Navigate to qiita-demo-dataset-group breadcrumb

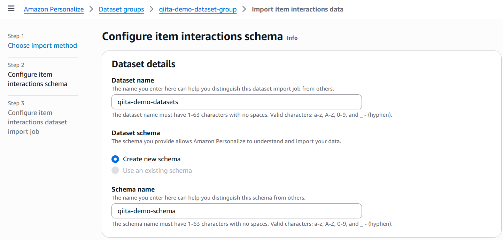point(198,9)
